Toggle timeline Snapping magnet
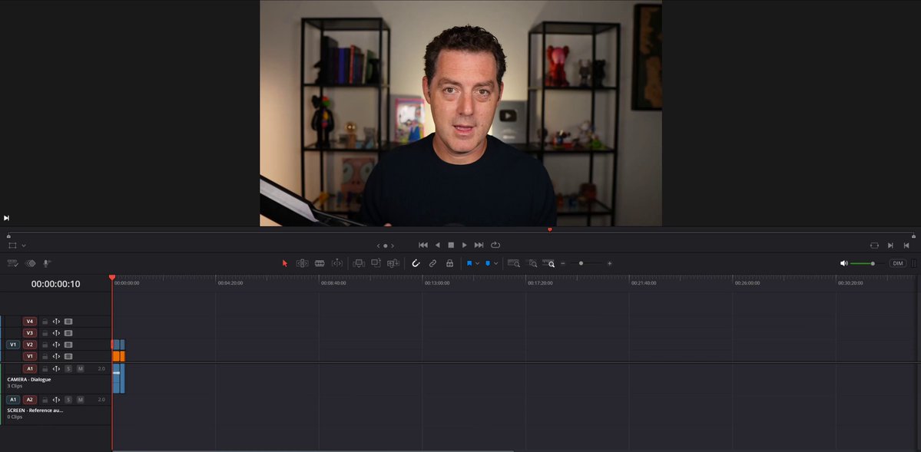 tap(416, 263)
